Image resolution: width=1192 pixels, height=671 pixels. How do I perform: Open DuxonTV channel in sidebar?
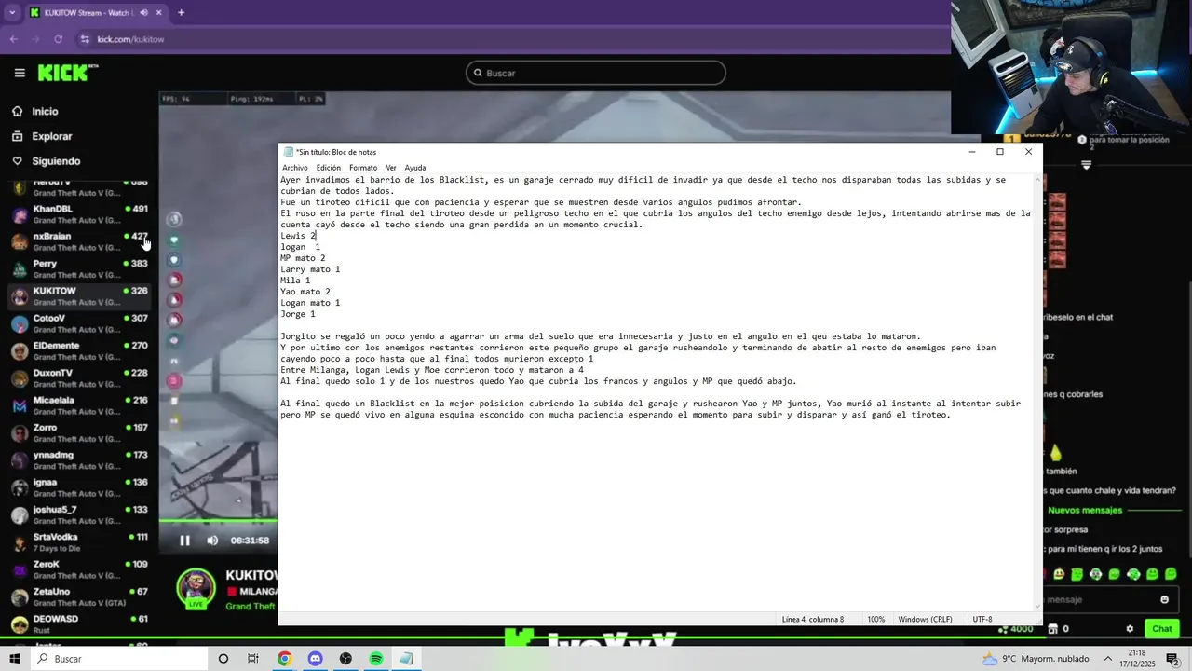(78, 377)
